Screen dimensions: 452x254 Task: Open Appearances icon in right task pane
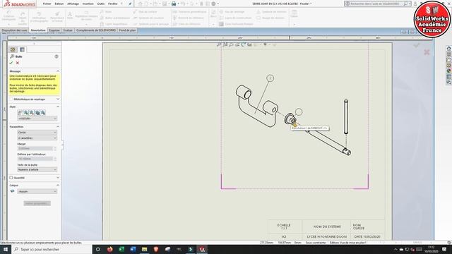449,71
